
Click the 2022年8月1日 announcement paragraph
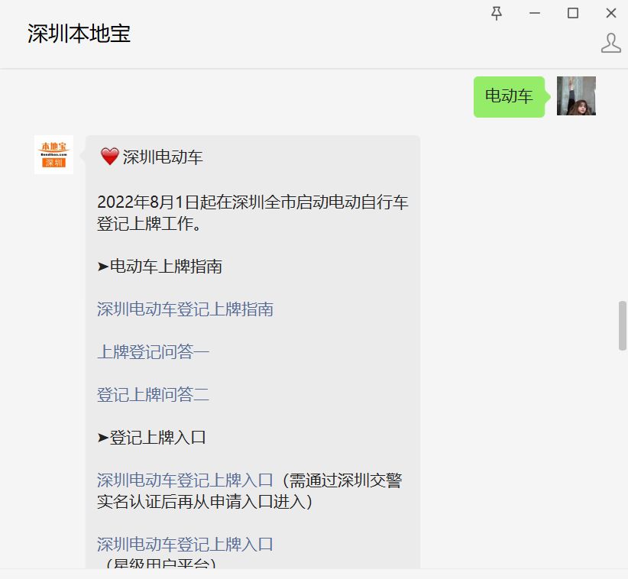(253, 212)
